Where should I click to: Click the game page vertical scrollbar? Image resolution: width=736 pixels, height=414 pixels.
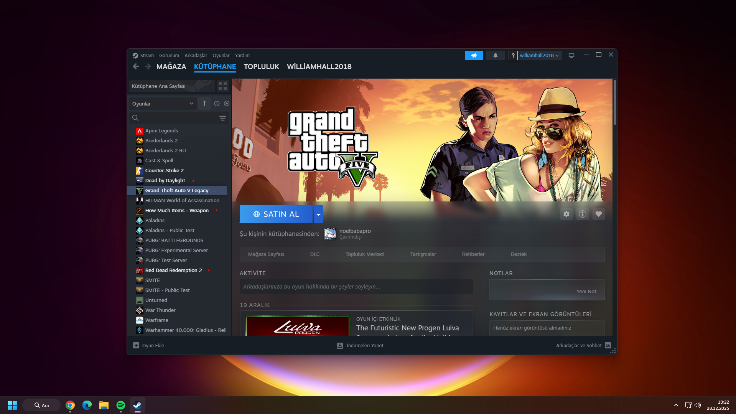pos(615,102)
